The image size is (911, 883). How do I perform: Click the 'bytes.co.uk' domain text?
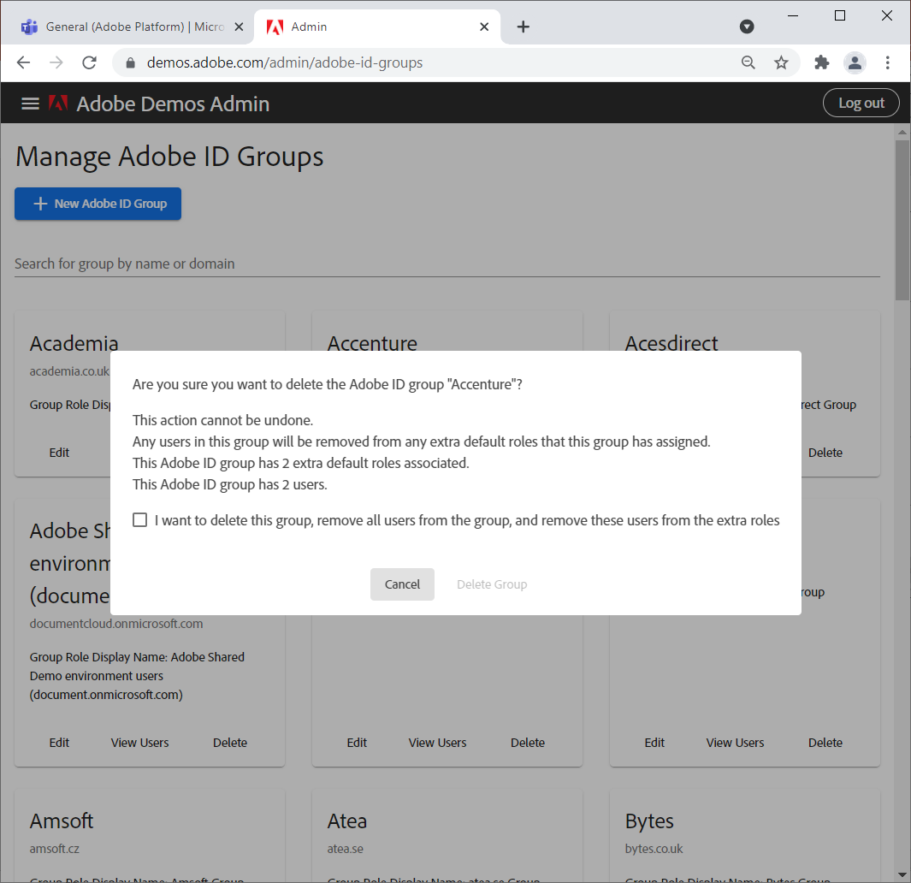point(654,849)
